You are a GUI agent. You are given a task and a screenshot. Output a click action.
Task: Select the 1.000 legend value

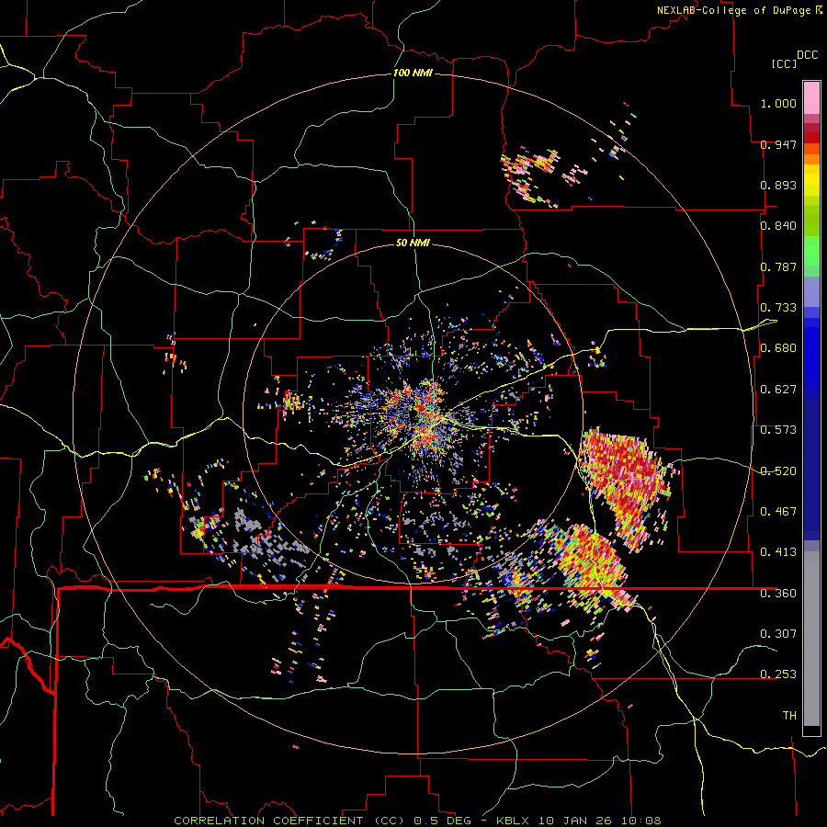coord(778,103)
